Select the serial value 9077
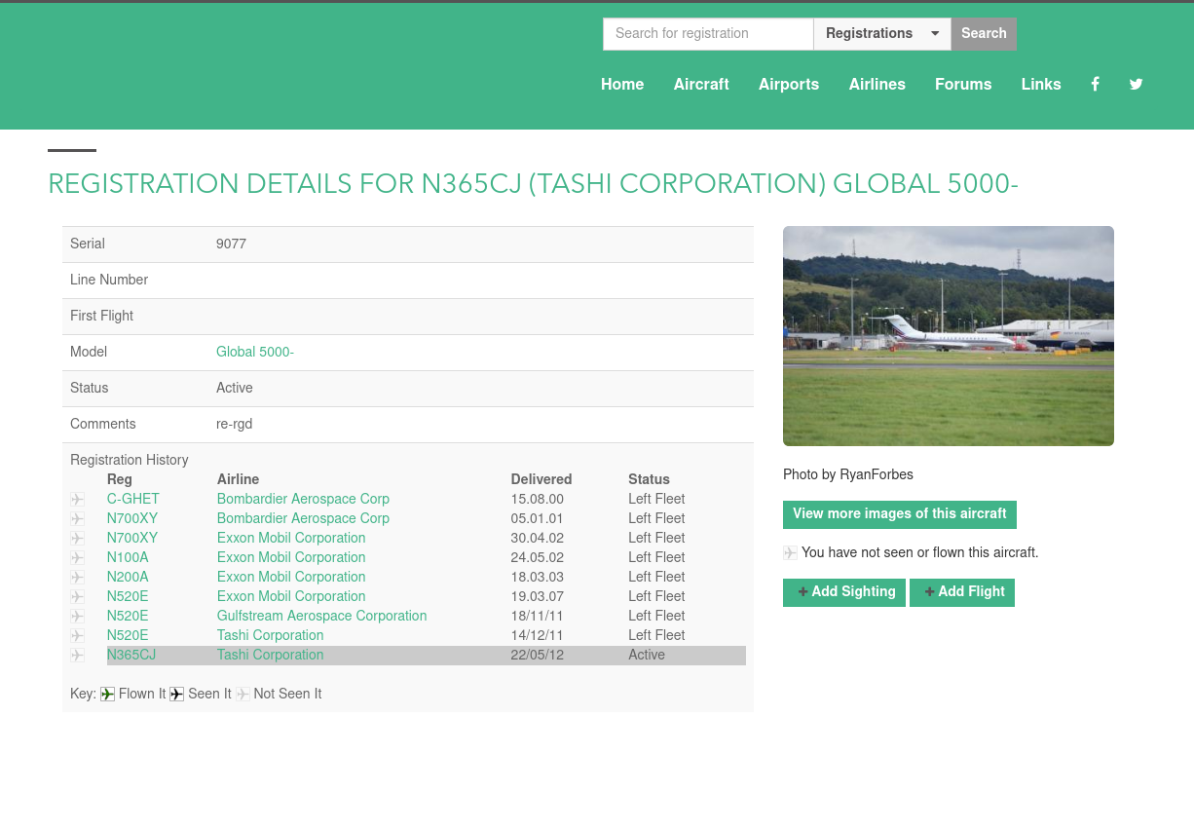 (231, 244)
